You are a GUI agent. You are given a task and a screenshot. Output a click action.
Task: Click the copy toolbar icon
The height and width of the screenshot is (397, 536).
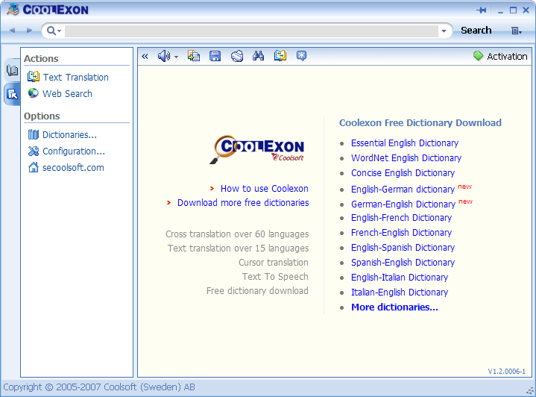194,56
